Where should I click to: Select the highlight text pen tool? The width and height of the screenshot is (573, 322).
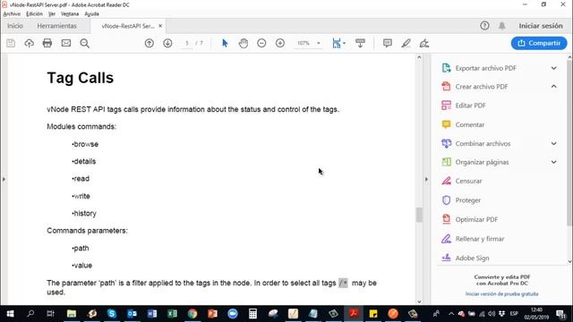(x=406, y=43)
